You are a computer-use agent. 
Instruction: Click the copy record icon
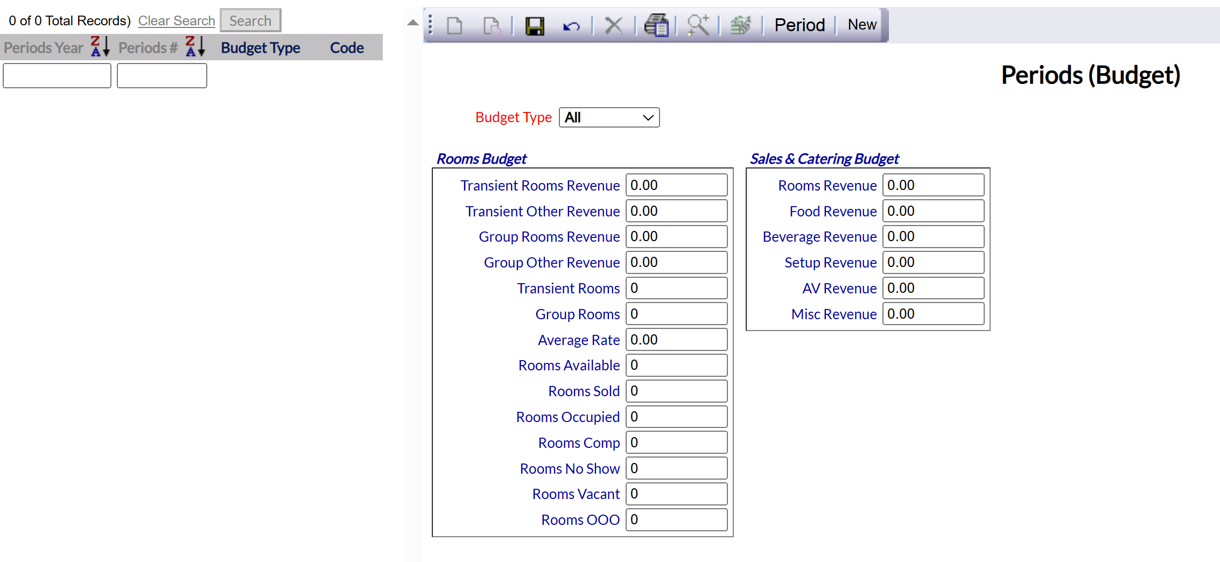pos(492,25)
